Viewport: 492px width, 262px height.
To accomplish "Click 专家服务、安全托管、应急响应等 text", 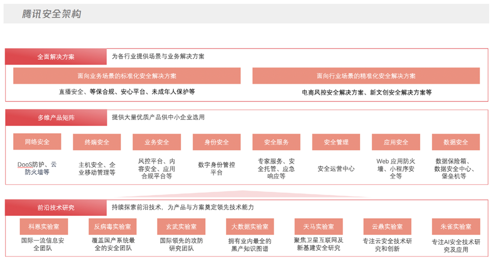I will point(276,168).
